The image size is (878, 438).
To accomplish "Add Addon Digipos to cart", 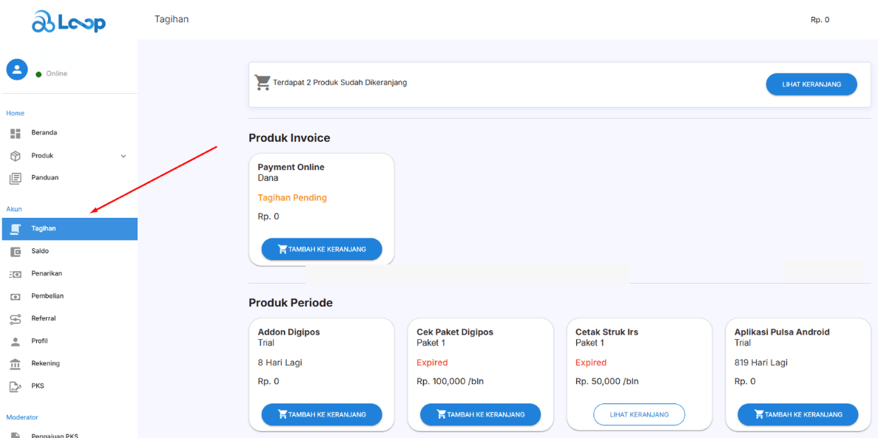I will pyautogui.click(x=322, y=414).
